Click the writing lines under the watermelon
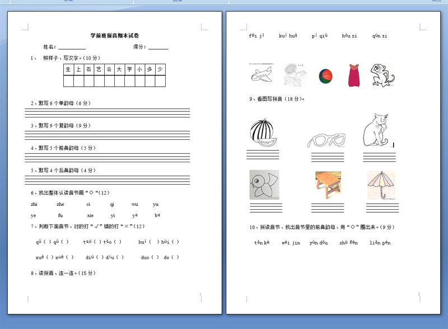The width and height of the screenshot is (448, 329). pos(263,154)
